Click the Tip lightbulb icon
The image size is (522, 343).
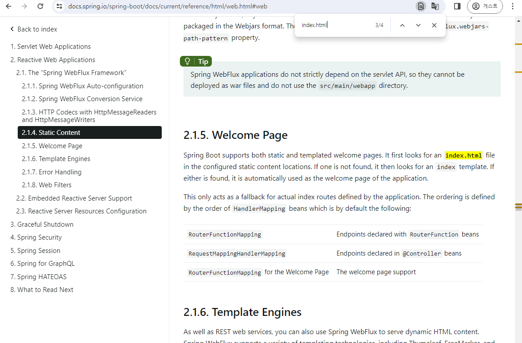click(x=187, y=61)
